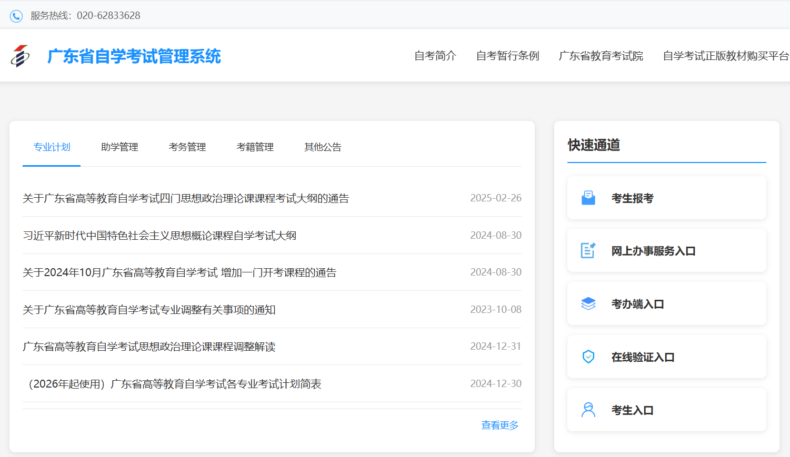This screenshot has width=790, height=457.
Task: Open the 广东省教育考试院 link
Action: point(601,56)
